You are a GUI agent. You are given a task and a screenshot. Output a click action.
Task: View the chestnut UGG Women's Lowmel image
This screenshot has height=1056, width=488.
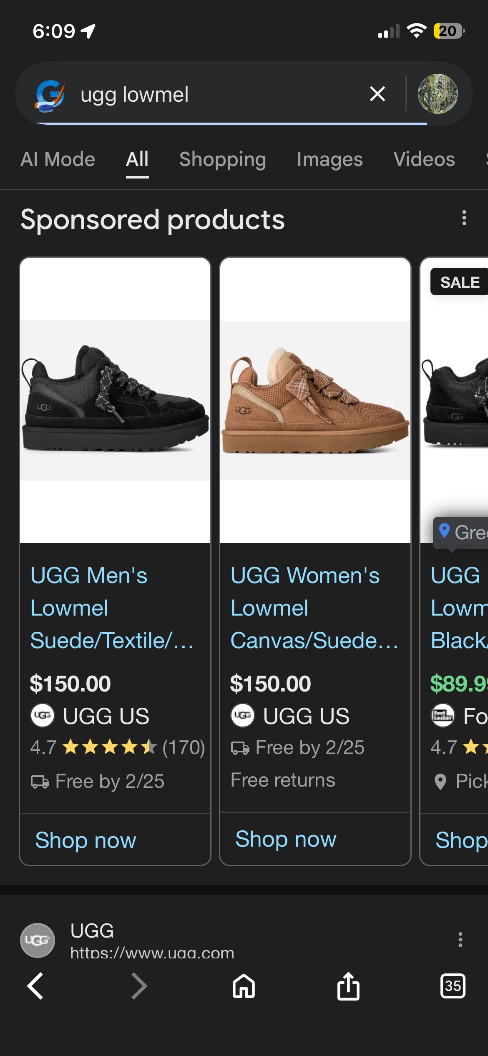(x=315, y=400)
